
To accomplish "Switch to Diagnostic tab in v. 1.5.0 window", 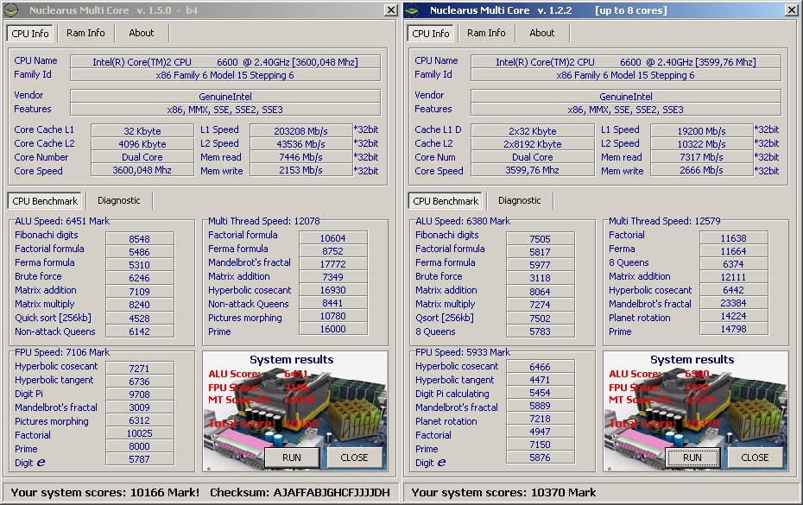I will [x=119, y=200].
